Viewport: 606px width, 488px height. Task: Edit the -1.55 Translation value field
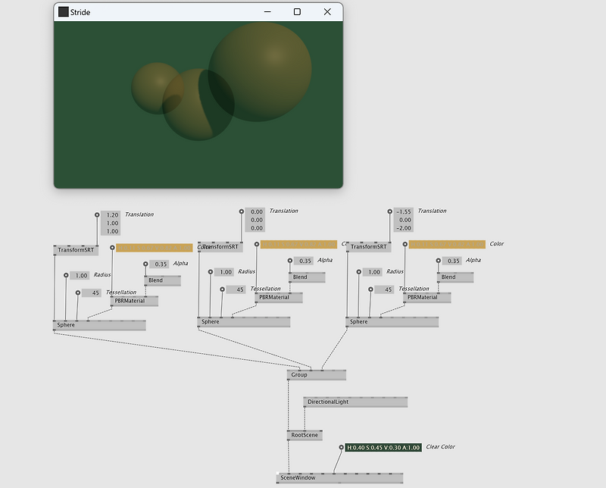403,211
